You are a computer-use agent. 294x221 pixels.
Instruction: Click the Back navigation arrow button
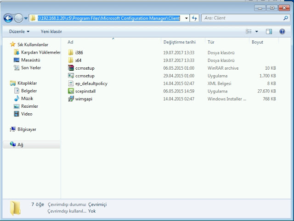tap(8, 18)
